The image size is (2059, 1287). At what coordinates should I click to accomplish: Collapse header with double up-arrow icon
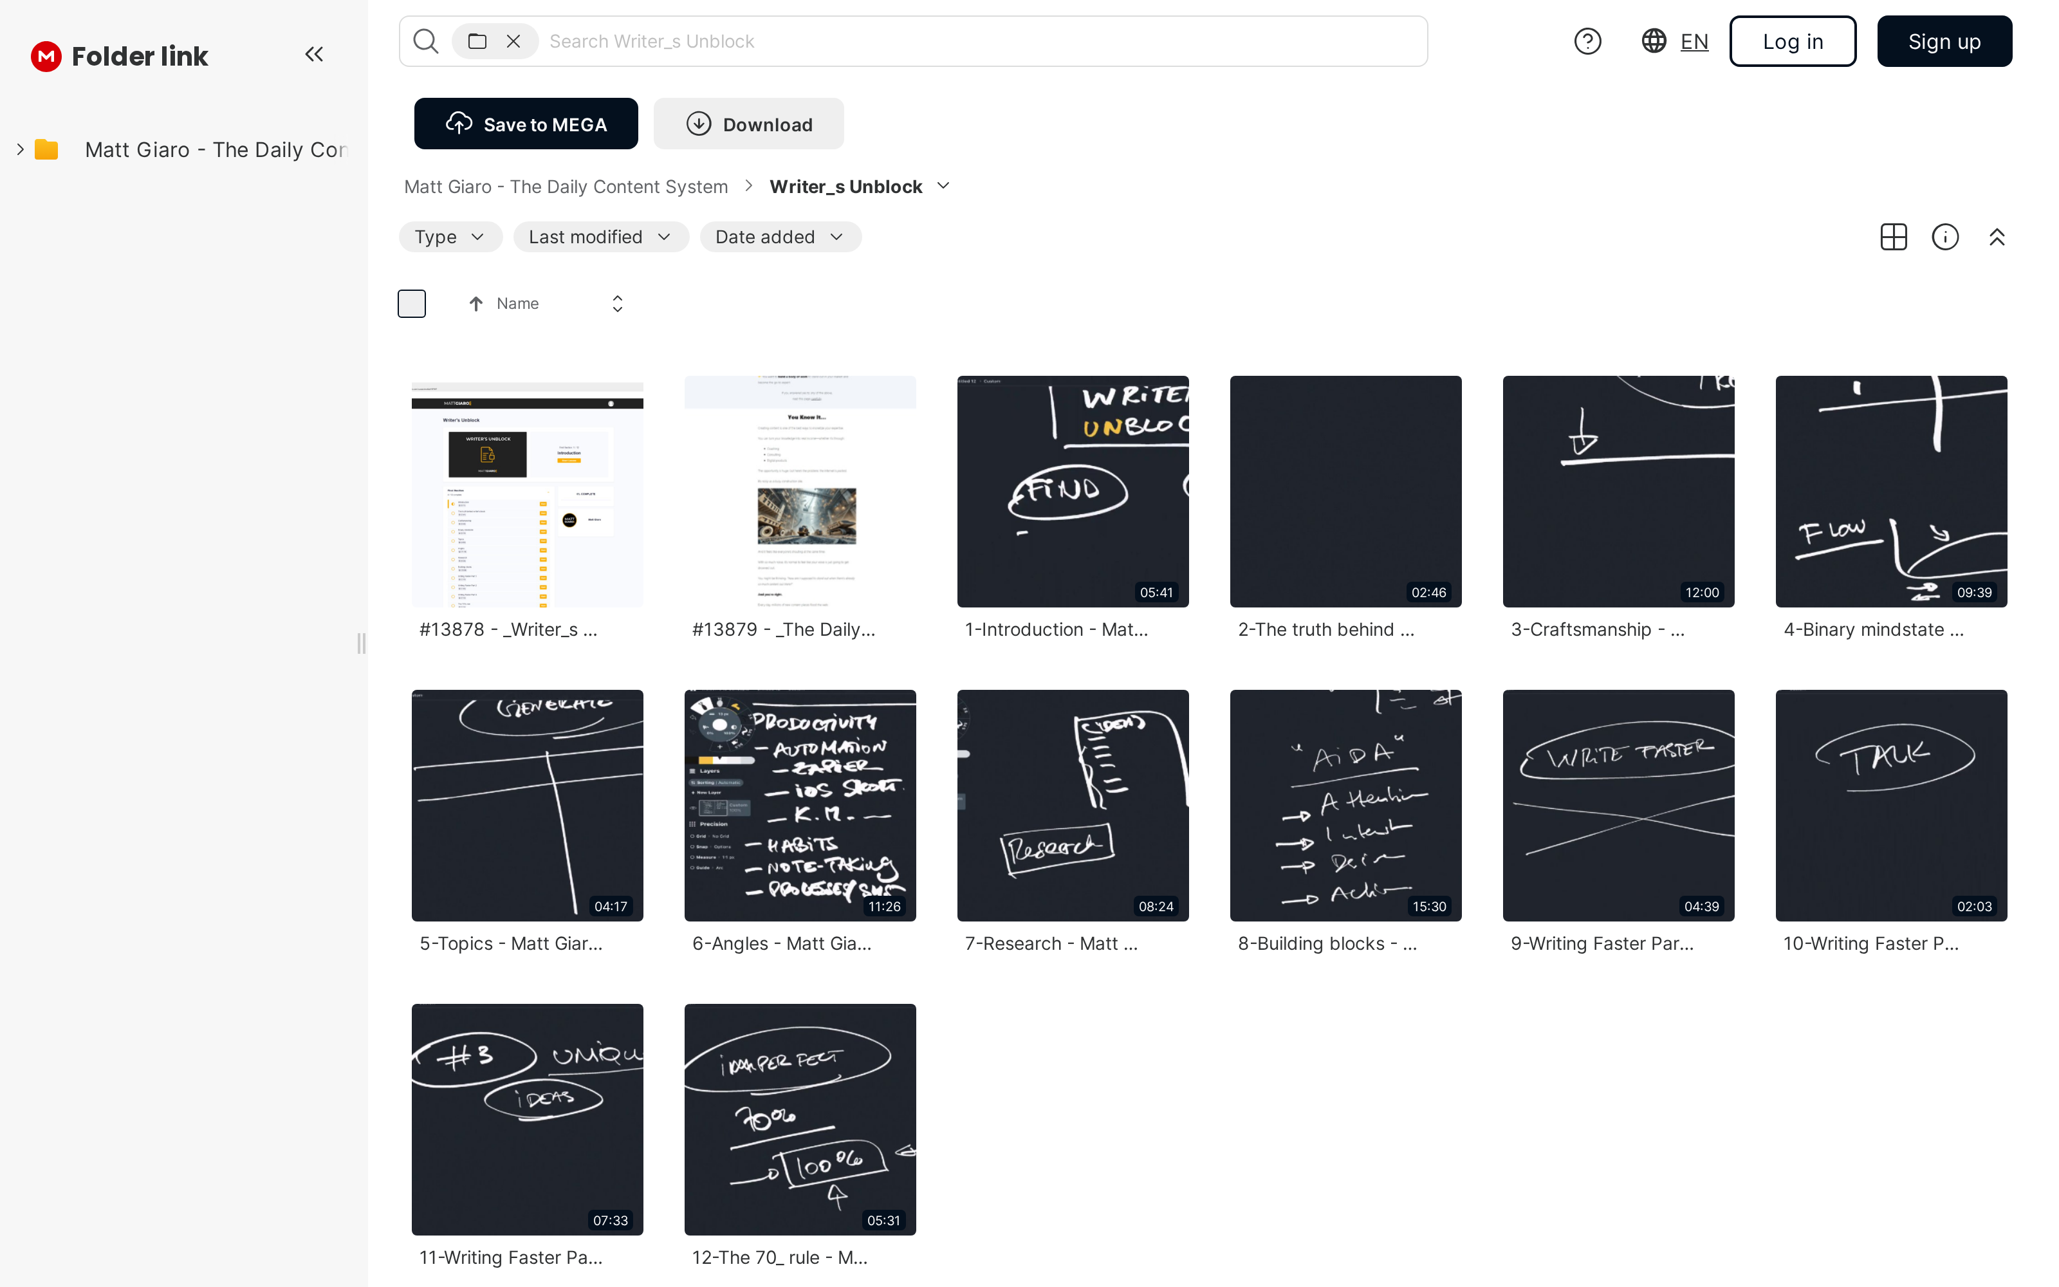point(1997,237)
